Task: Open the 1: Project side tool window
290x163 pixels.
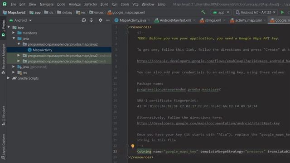Action: pos(3,28)
